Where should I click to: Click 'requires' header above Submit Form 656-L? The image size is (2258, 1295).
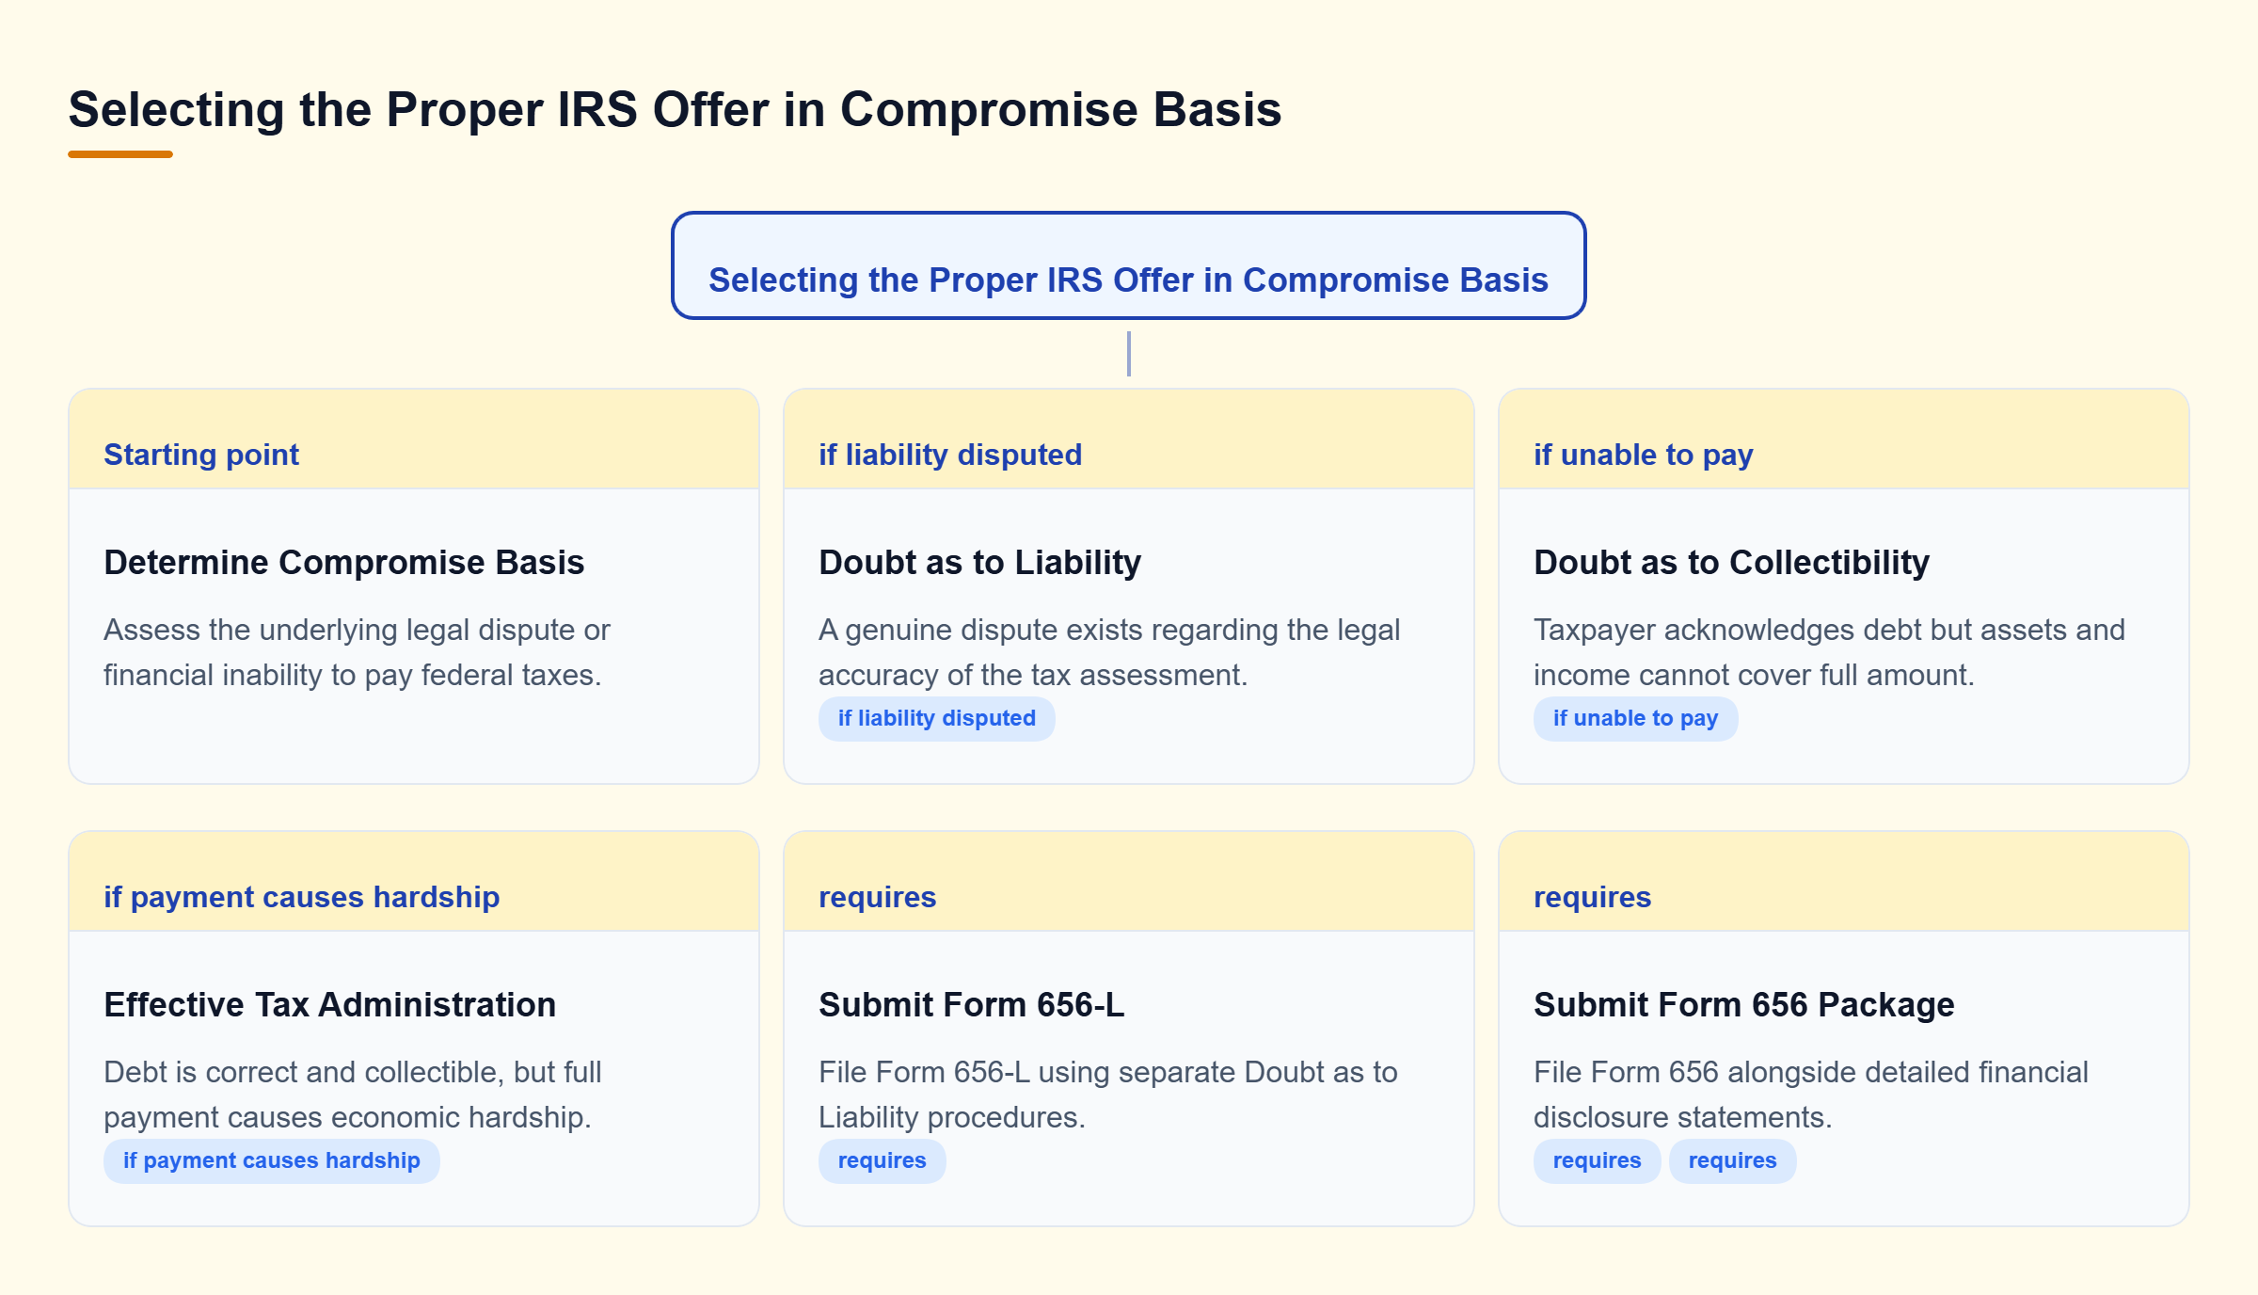pos(877,897)
